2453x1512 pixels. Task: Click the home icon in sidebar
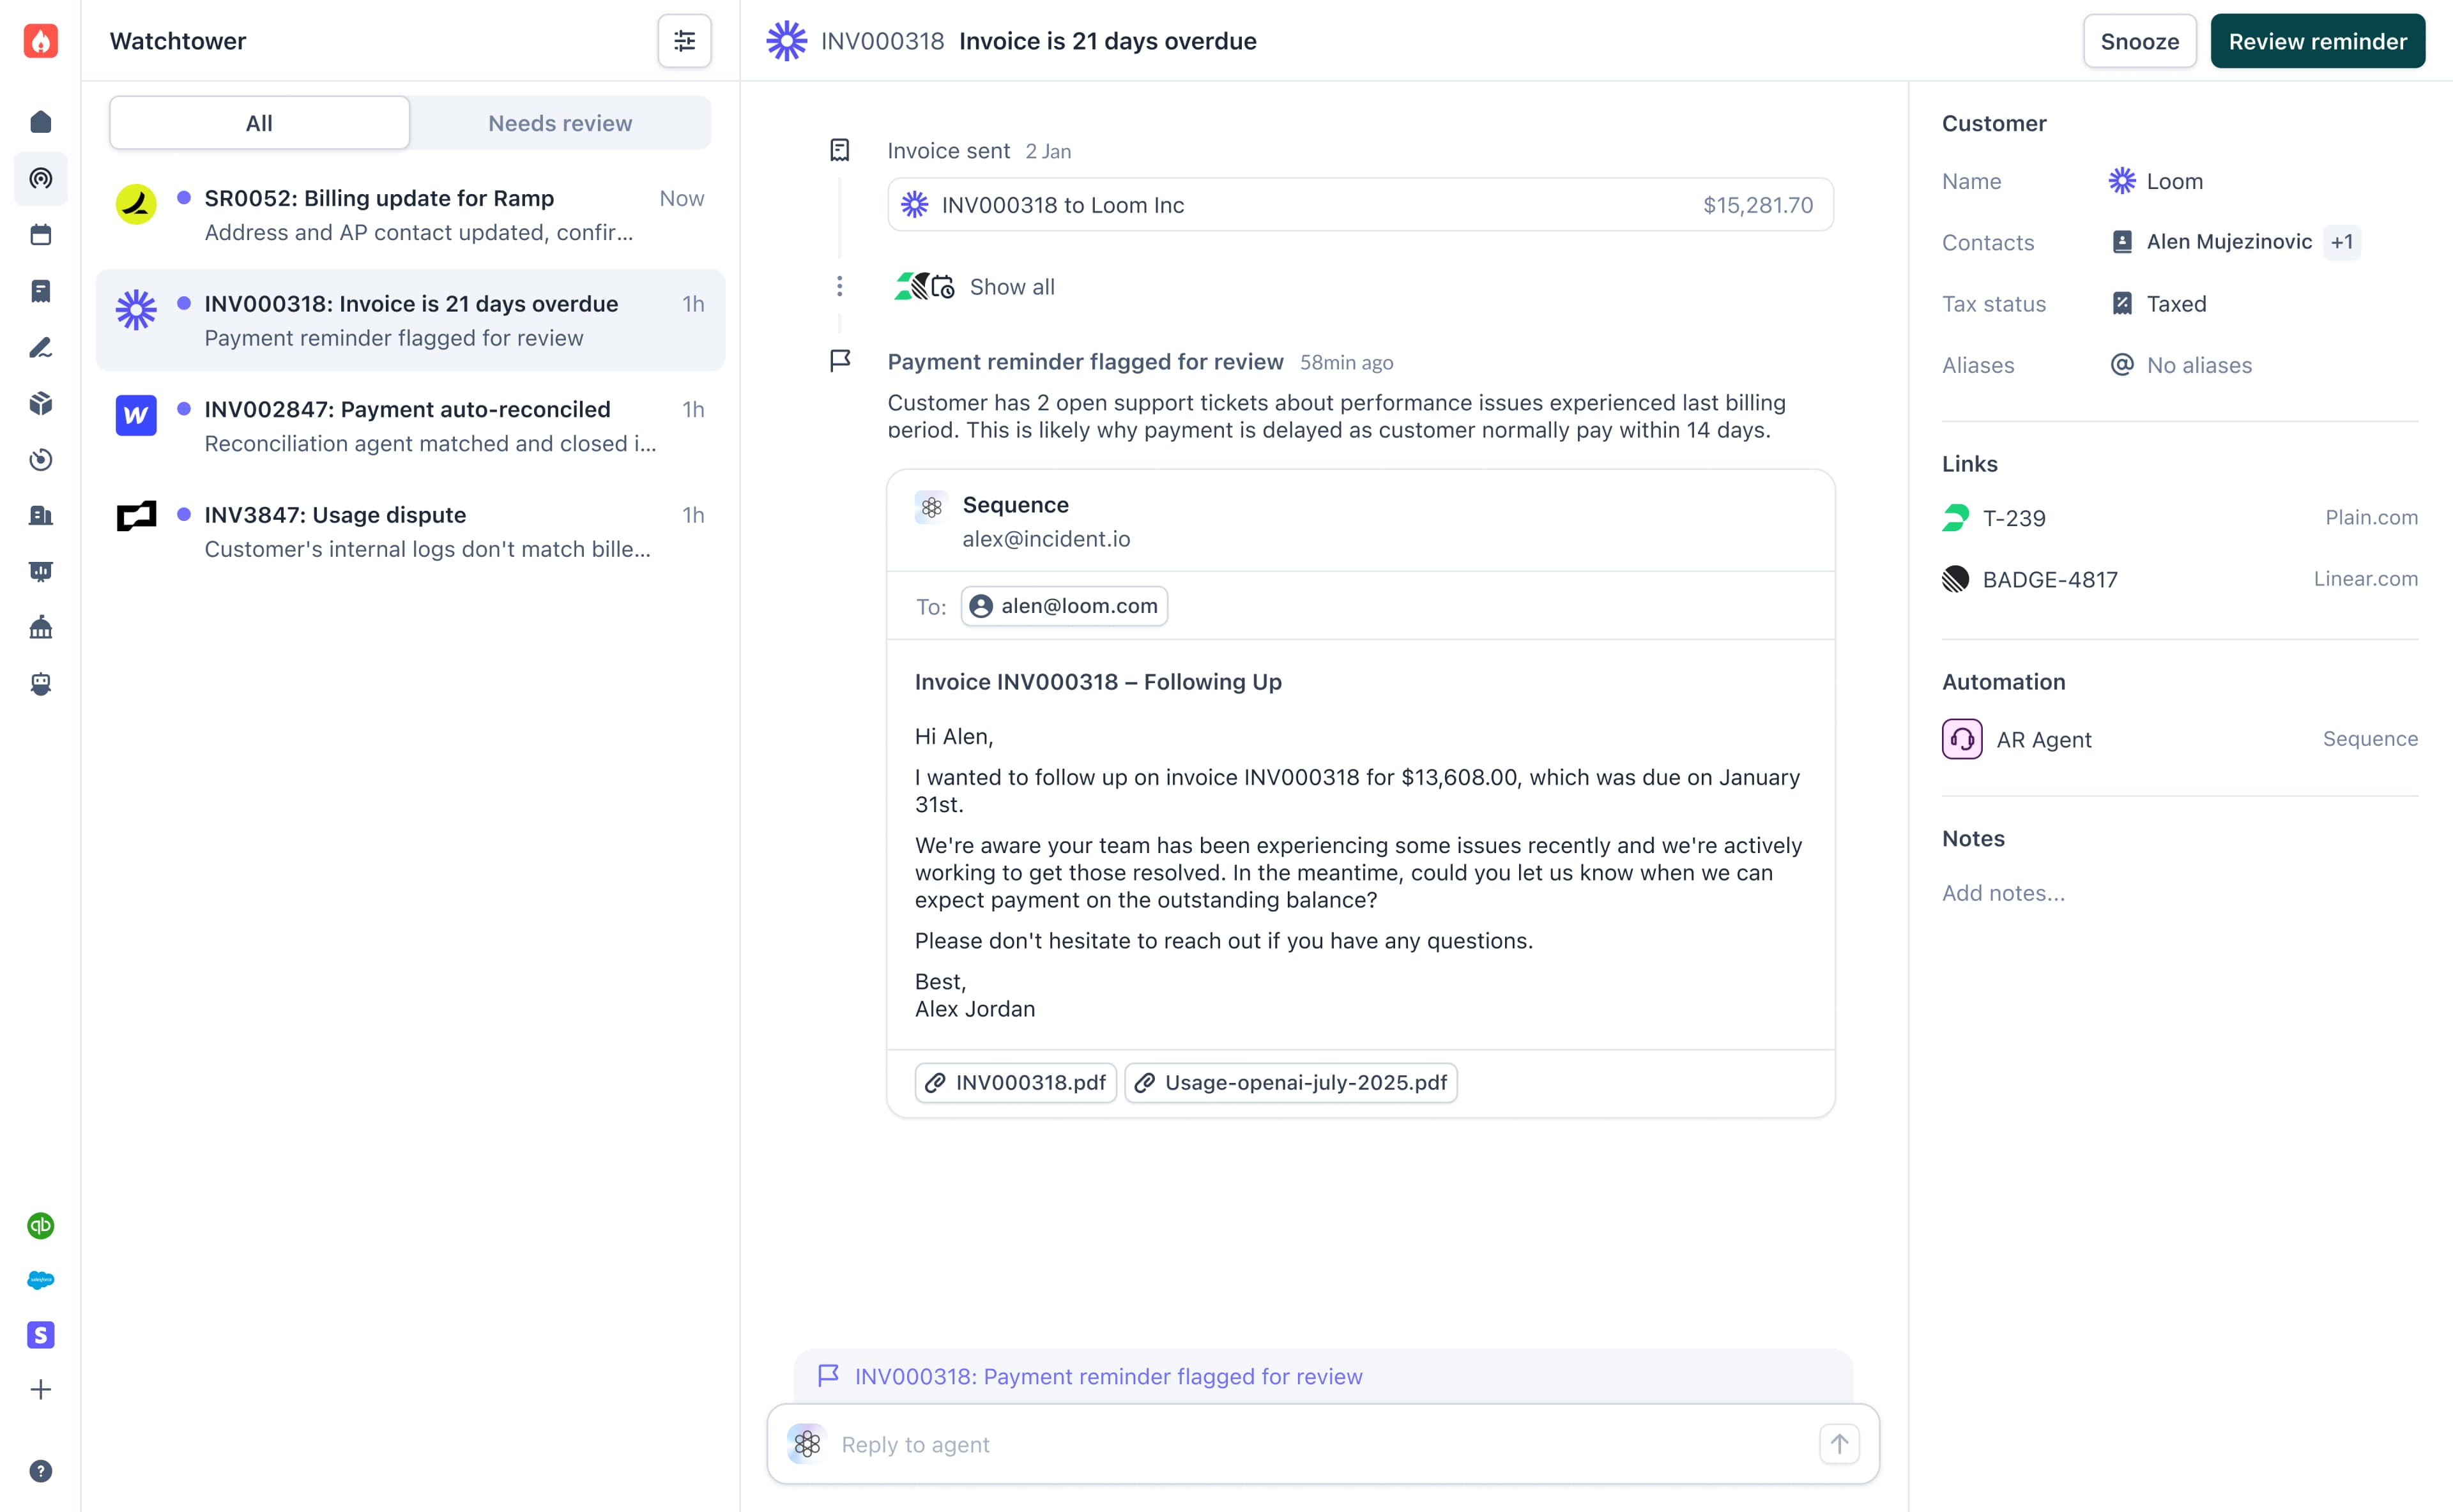point(41,122)
